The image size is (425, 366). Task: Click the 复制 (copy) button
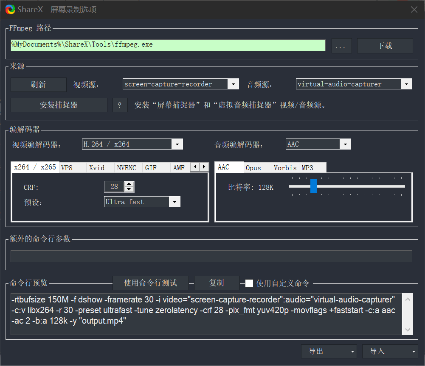[217, 283]
